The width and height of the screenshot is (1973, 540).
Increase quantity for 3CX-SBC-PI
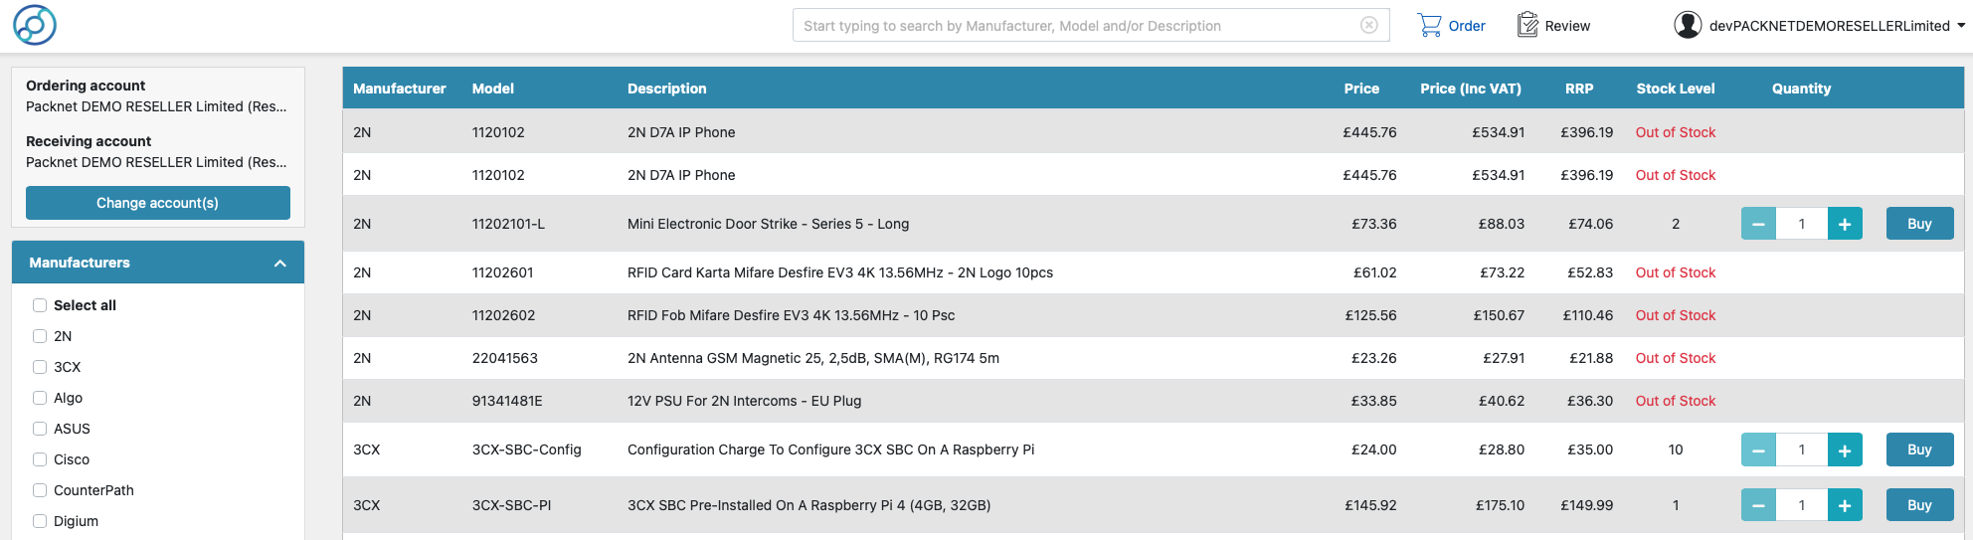tap(1845, 505)
